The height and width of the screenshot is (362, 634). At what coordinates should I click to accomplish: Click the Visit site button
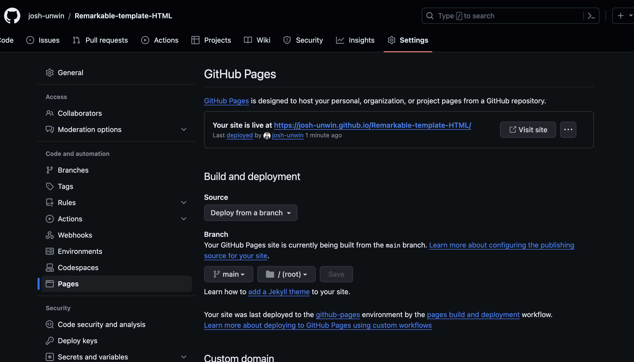[528, 130]
